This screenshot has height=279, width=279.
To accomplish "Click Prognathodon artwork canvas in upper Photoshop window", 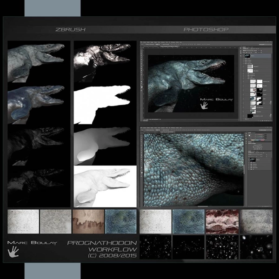I will tap(191, 84).
